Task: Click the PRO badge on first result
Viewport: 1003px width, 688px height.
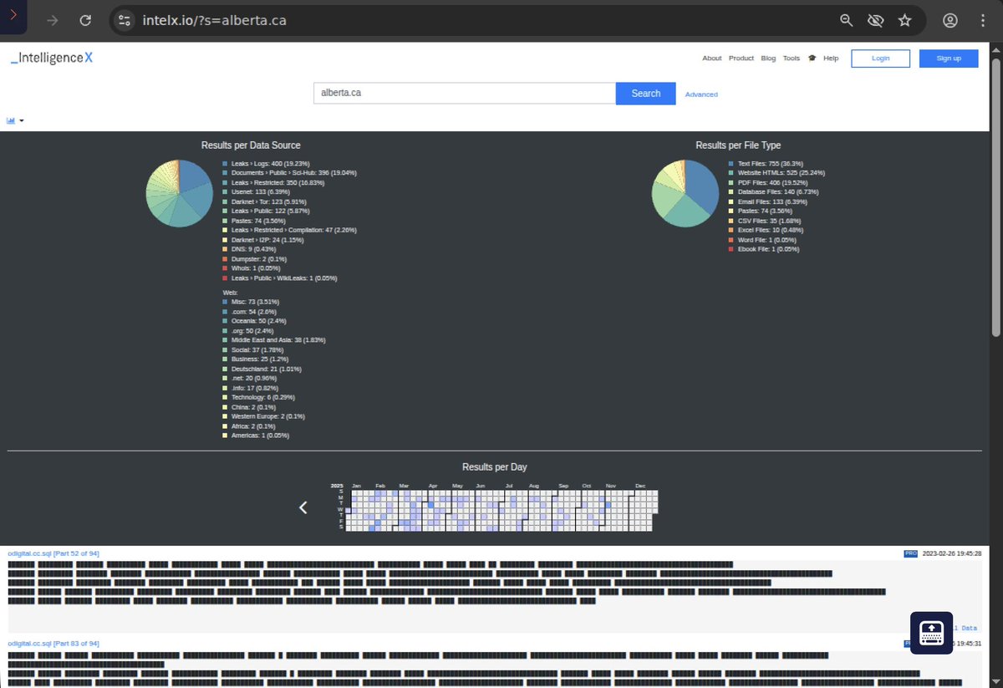Action: pyautogui.click(x=911, y=553)
